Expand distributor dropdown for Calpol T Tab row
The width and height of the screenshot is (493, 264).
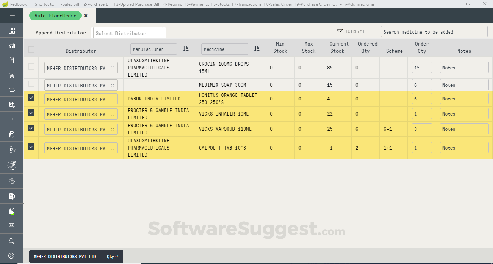(x=81, y=148)
